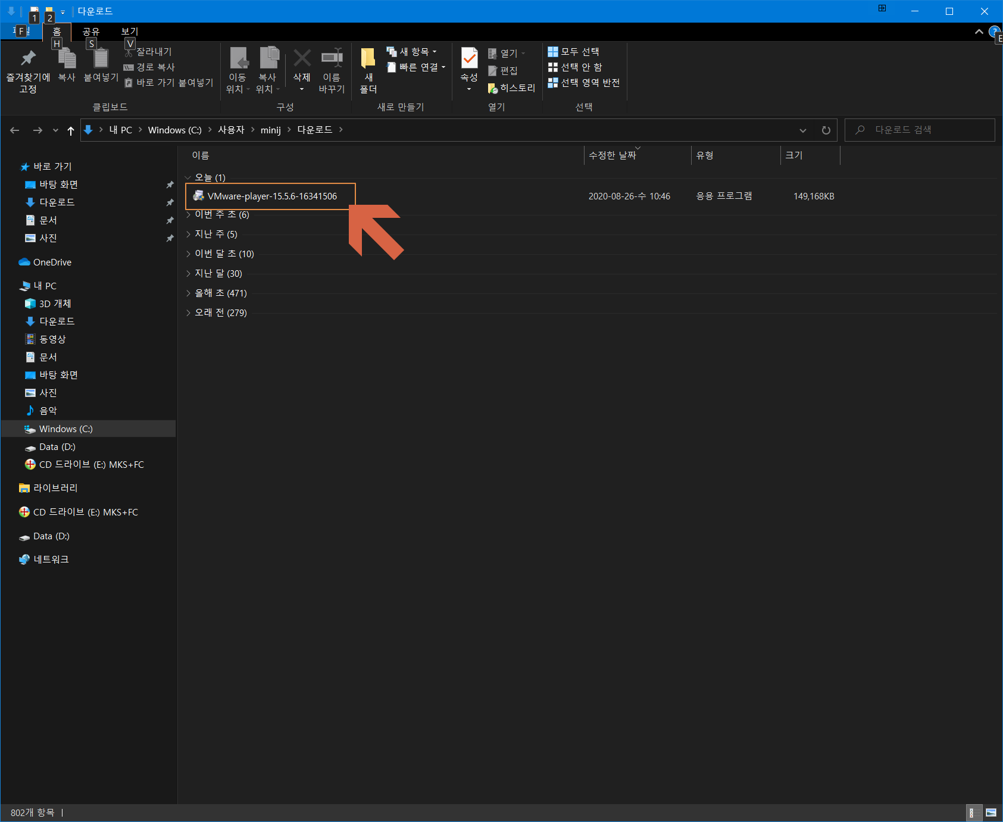
Task: Create a New folder (새 폴더)
Action: (368, 70)
